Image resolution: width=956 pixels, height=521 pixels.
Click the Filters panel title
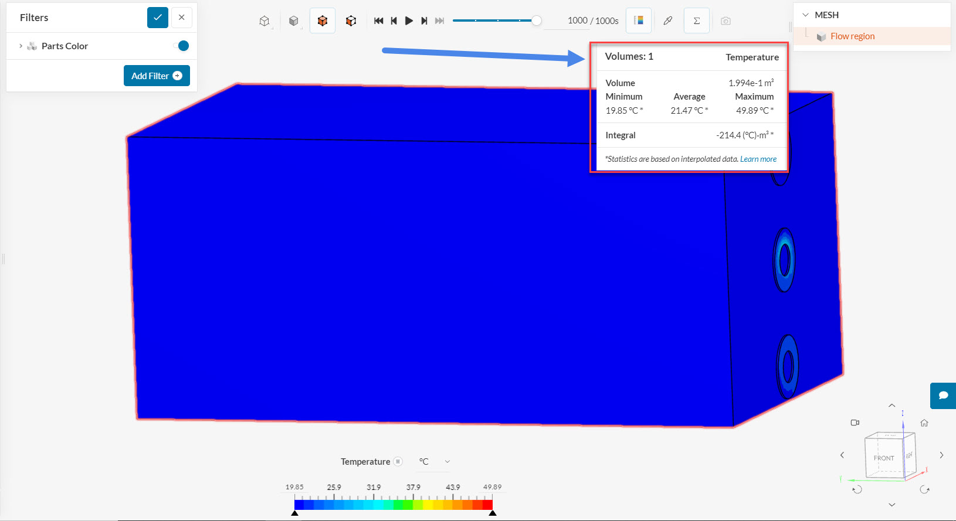[34, 18]
